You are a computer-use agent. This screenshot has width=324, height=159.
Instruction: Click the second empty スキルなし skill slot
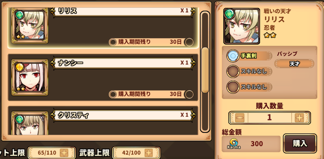250,87
